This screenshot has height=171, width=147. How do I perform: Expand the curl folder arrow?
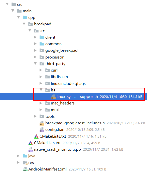point(41,70)
